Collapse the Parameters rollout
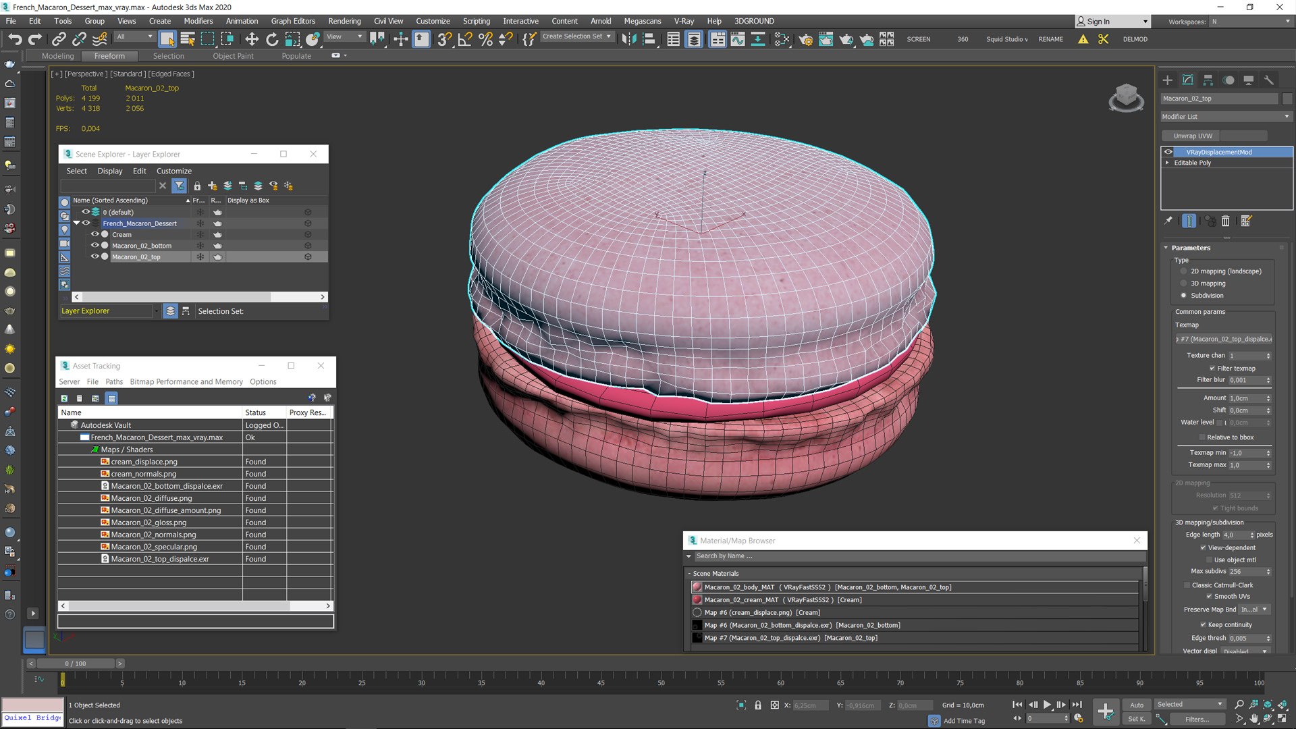1296x729 pixels. point(1166,248)
